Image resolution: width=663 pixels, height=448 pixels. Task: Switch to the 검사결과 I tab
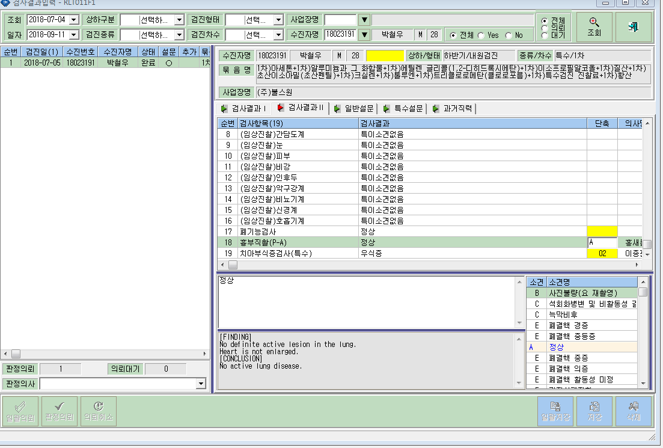(x=244, y=109)
